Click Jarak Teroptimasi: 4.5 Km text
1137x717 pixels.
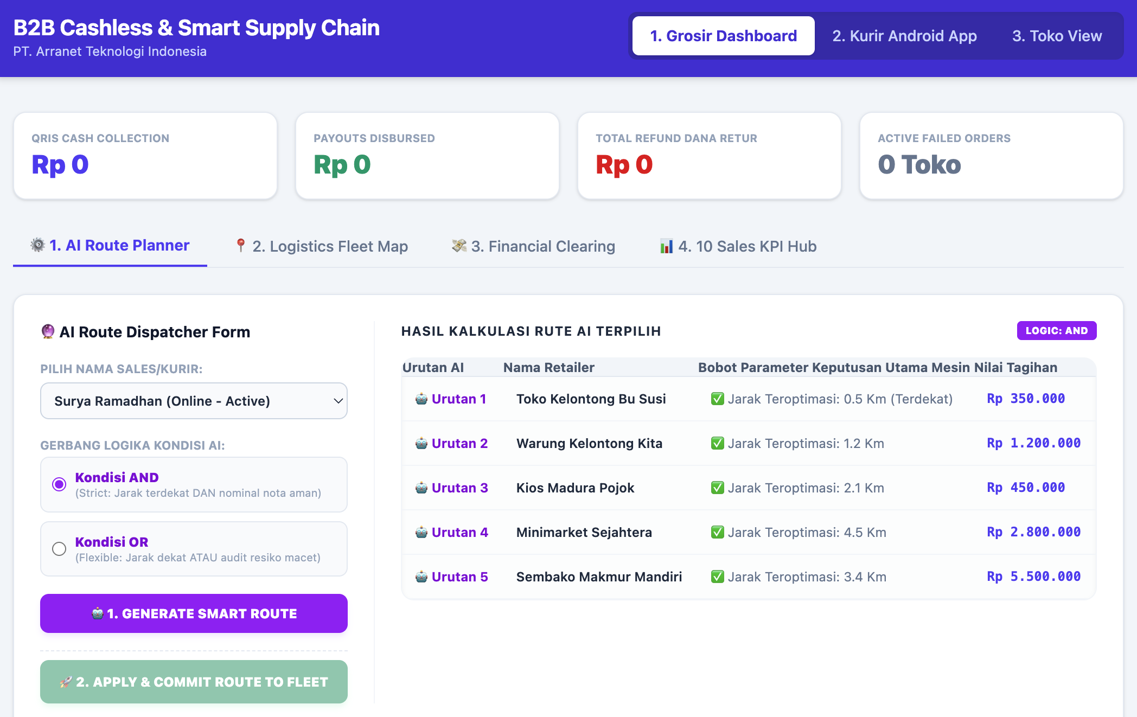click(807, 533)
